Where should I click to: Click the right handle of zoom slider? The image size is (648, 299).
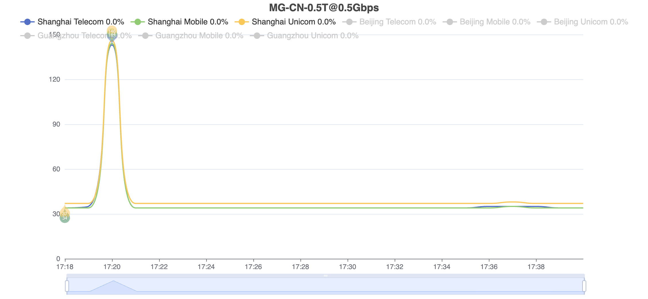coord(584,286)
